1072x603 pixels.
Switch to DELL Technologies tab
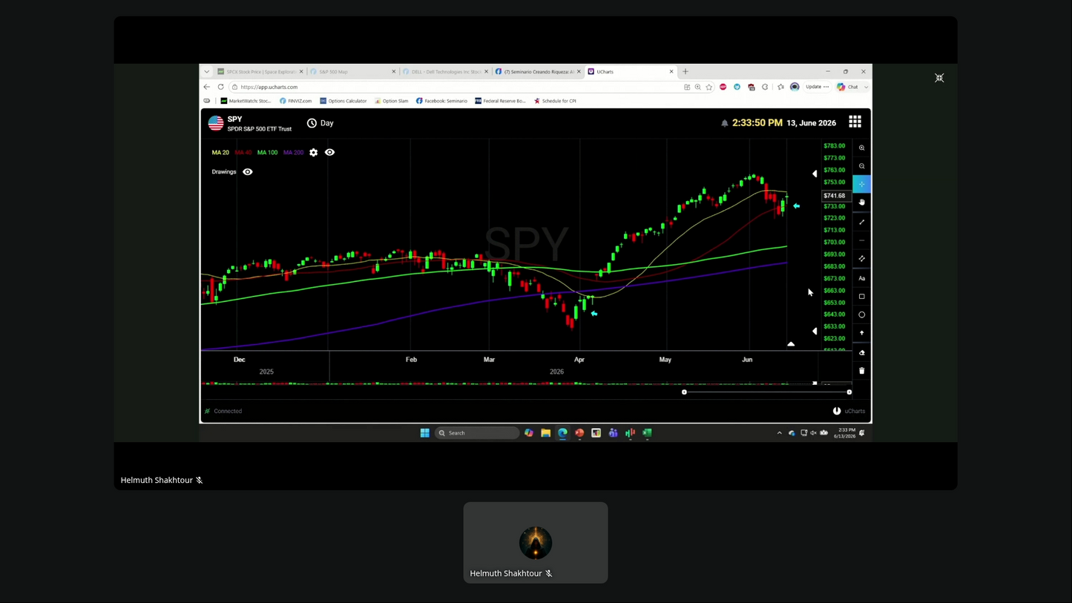coord(445,72)
